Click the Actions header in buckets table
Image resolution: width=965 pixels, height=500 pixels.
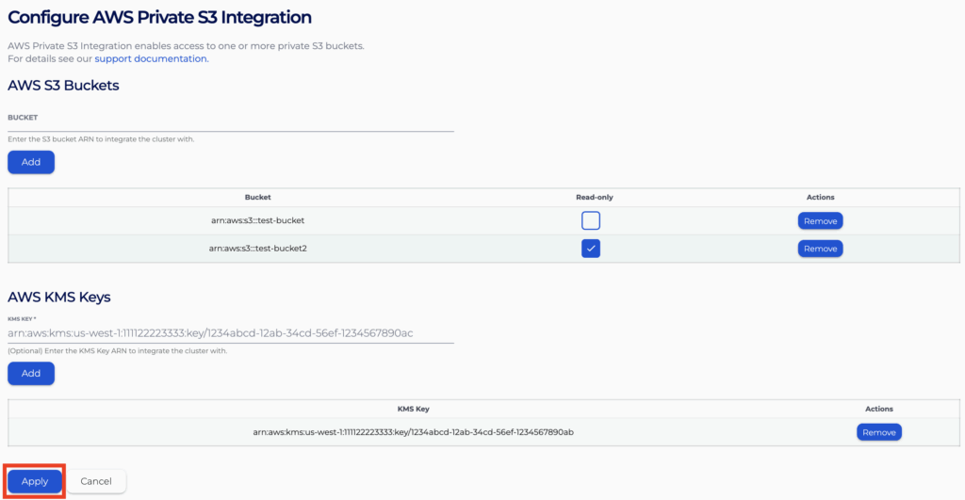(821, 198)
